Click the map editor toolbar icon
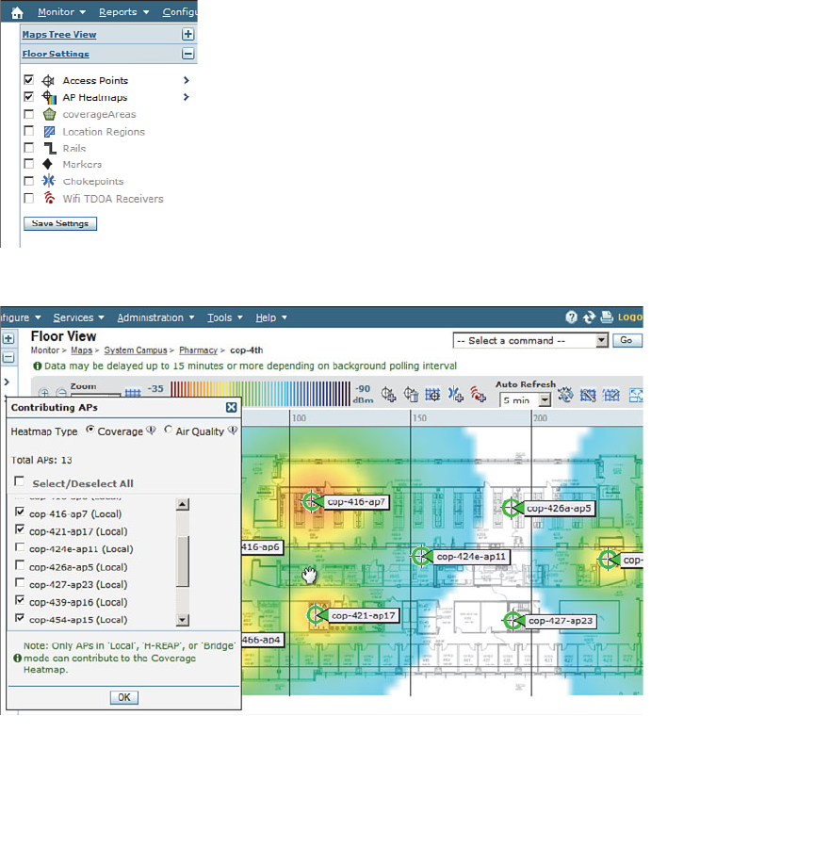 [588, 396]
